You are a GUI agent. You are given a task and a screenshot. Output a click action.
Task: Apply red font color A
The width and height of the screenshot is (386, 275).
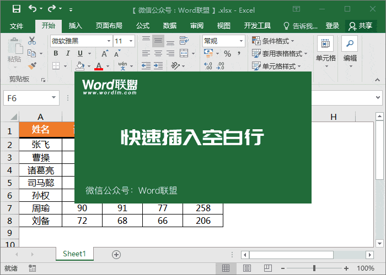coord(99,66)
